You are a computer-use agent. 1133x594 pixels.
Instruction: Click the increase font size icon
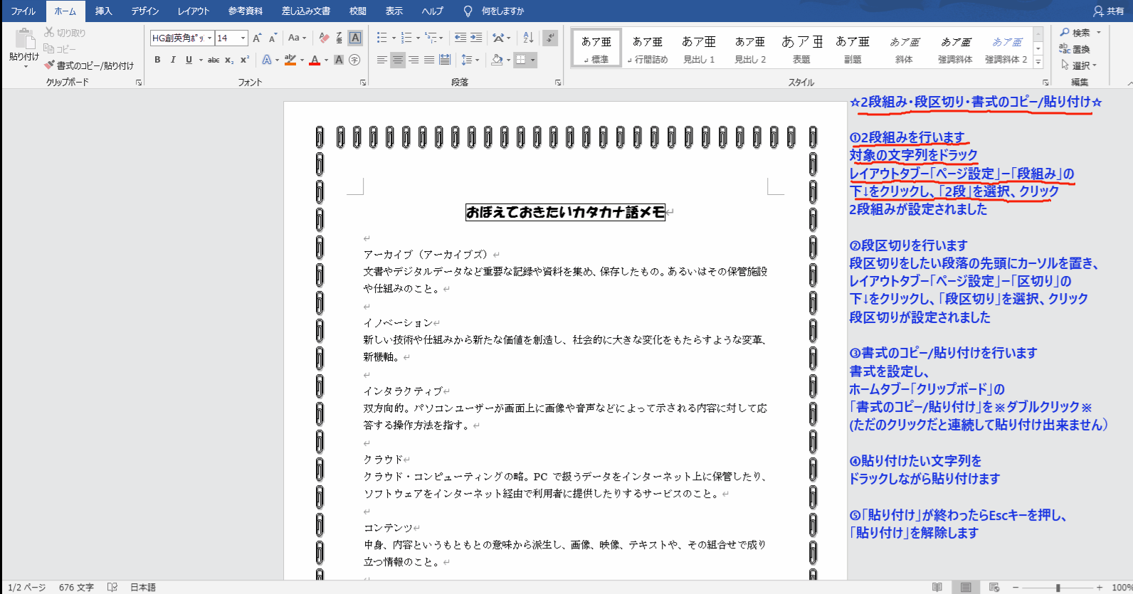click(257, 38)
